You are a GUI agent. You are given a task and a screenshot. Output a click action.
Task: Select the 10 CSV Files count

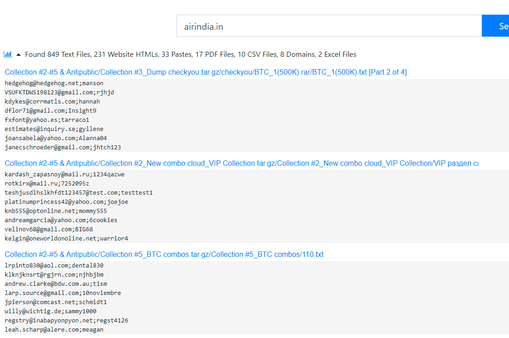click(x=257, y=55)
